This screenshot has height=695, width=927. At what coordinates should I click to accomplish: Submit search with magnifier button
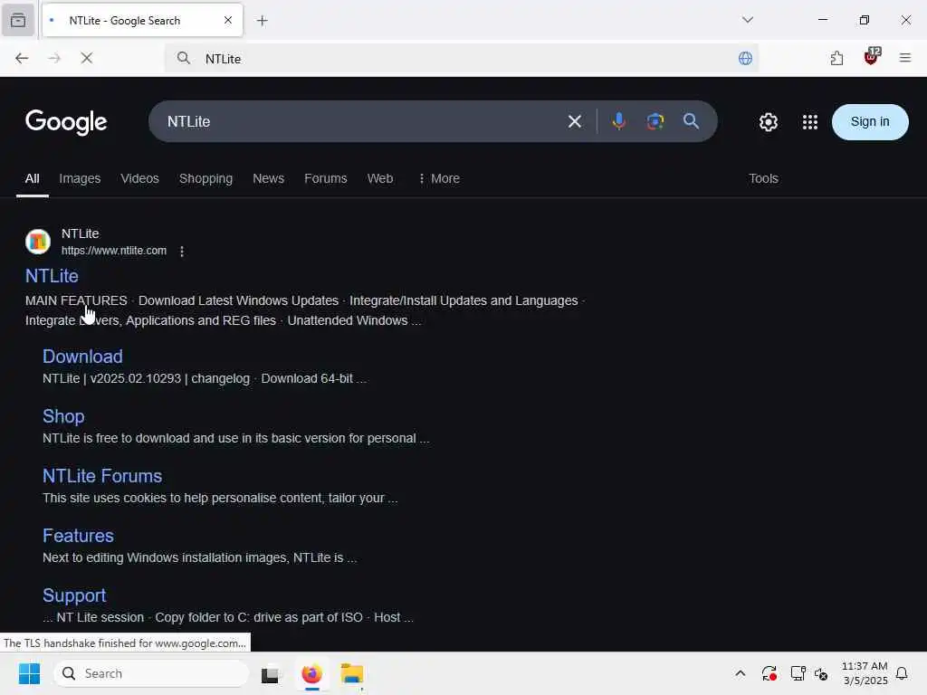click(691, 121)
